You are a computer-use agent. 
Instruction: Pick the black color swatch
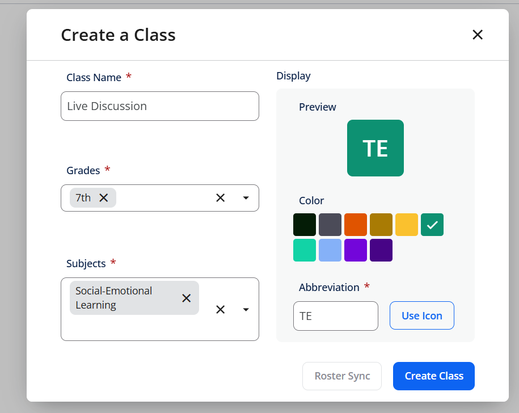[305, 225]
